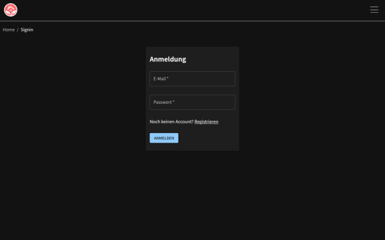
Task: Click the blue ANMELDEN button
Action: [164, 138]
